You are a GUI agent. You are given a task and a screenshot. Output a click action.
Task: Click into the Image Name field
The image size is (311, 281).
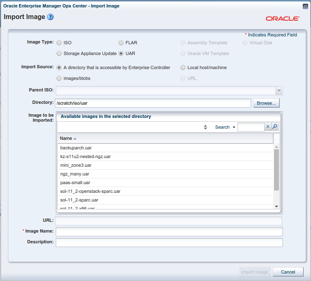click(x=169, y=232)
